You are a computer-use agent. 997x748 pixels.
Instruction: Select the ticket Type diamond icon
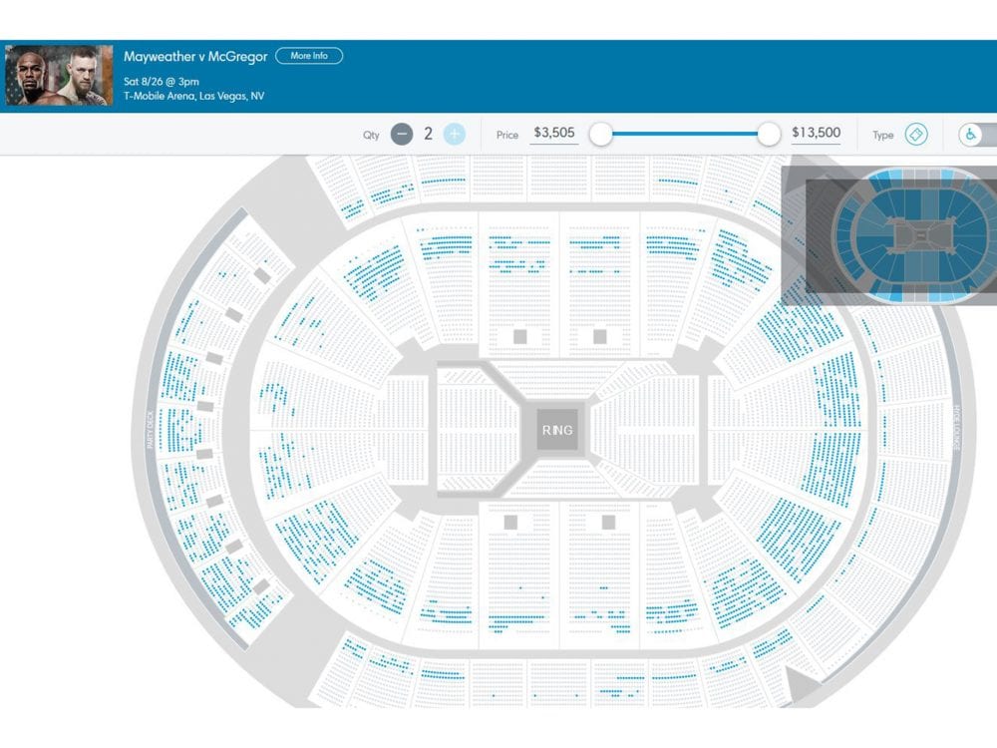click(x=916, y=135)
